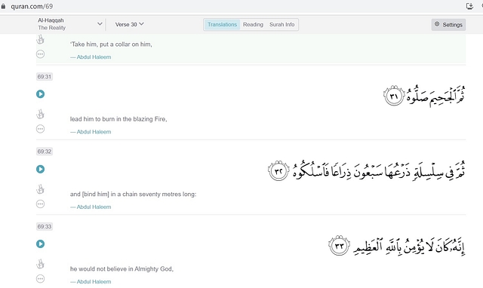
Task: Click the 69:33 verse number badge
Action: (x=45, y=226)
